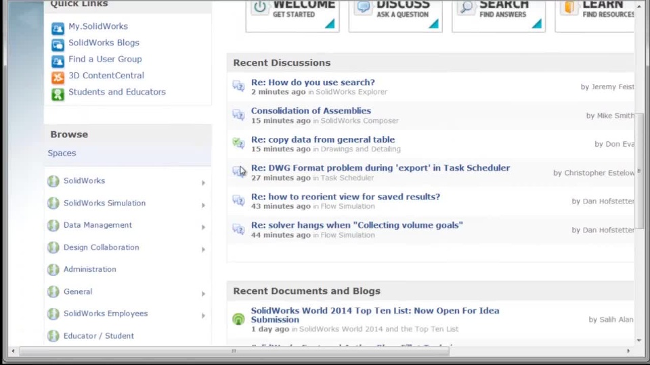Expand the General submenu arrow

coord(203,293)
